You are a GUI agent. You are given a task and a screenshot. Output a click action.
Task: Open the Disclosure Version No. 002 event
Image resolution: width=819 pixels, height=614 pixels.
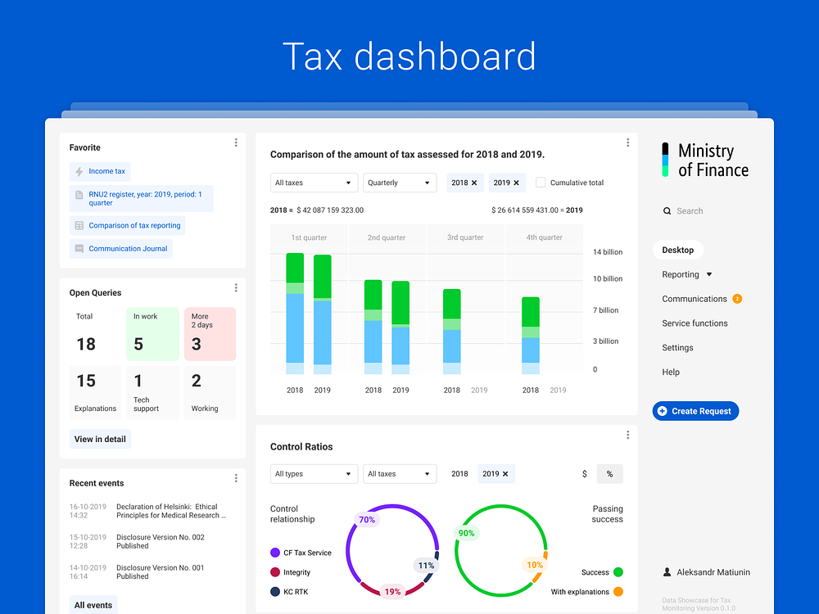161,541
